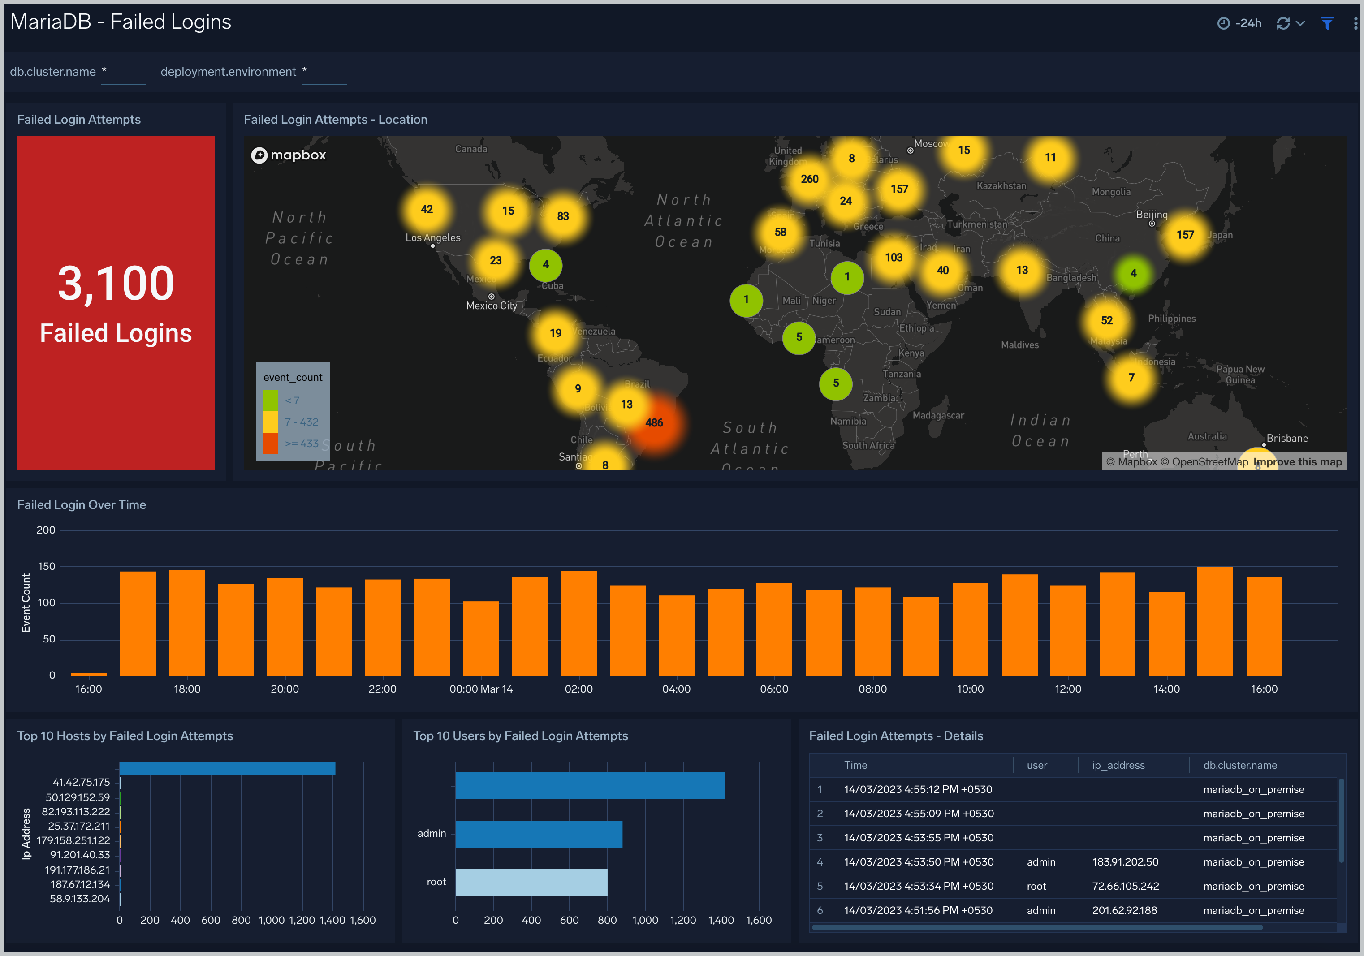The width and height of the screenshot is (1364, 956).
Task: Click the 16:00 rightmost bar in time chart
Action: (1264, 626)
